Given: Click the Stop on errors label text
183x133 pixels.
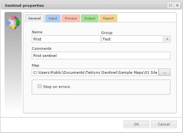Looking at the screenshot, I should (x=56, y=87).
